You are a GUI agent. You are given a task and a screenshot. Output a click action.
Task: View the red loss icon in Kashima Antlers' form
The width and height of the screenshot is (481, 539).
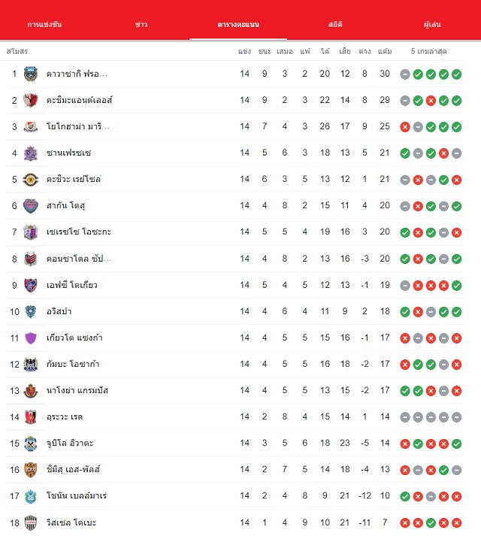(x=431, y=101)
